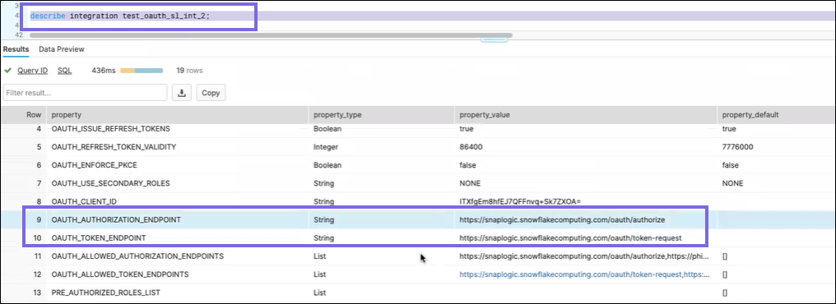836x304 pixels.
Task: Select the OAUTH_ALLOWED_AUTHORIZATION_ENDPOINTS cell
Action: (137, 256)
